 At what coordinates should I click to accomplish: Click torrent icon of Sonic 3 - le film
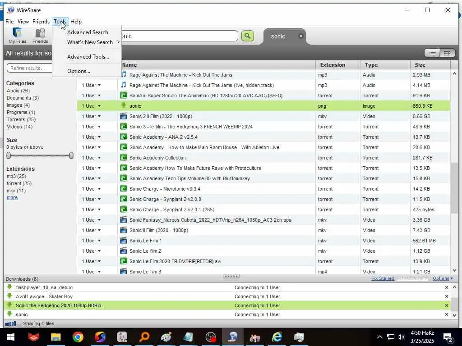[x=124, y=127]
